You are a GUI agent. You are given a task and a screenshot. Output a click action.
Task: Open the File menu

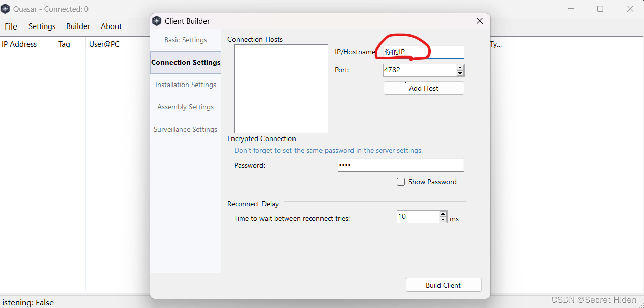[11, 26]
